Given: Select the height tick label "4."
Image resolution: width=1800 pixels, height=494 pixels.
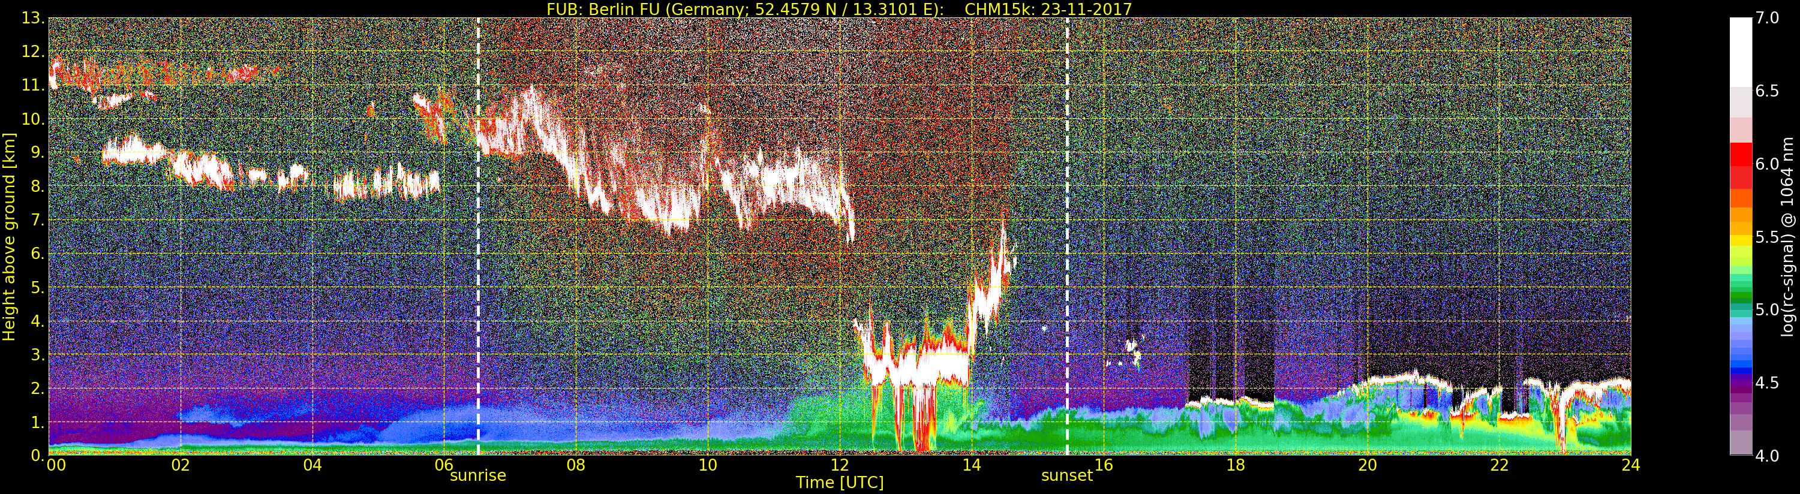Looking at the screenshot, I should (37, 321).
